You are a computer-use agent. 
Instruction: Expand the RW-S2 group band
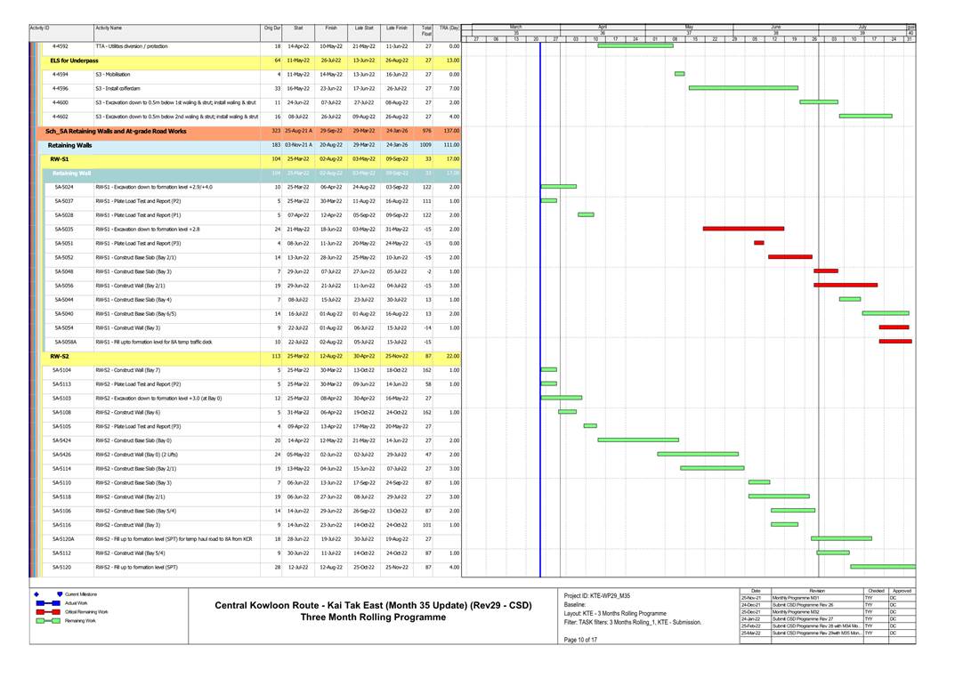(x=61, y=356)
